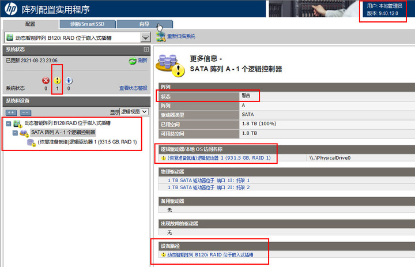Click the controller icon in device tree
The width and height of the screenshot is (415, 267).
point(18,124)
